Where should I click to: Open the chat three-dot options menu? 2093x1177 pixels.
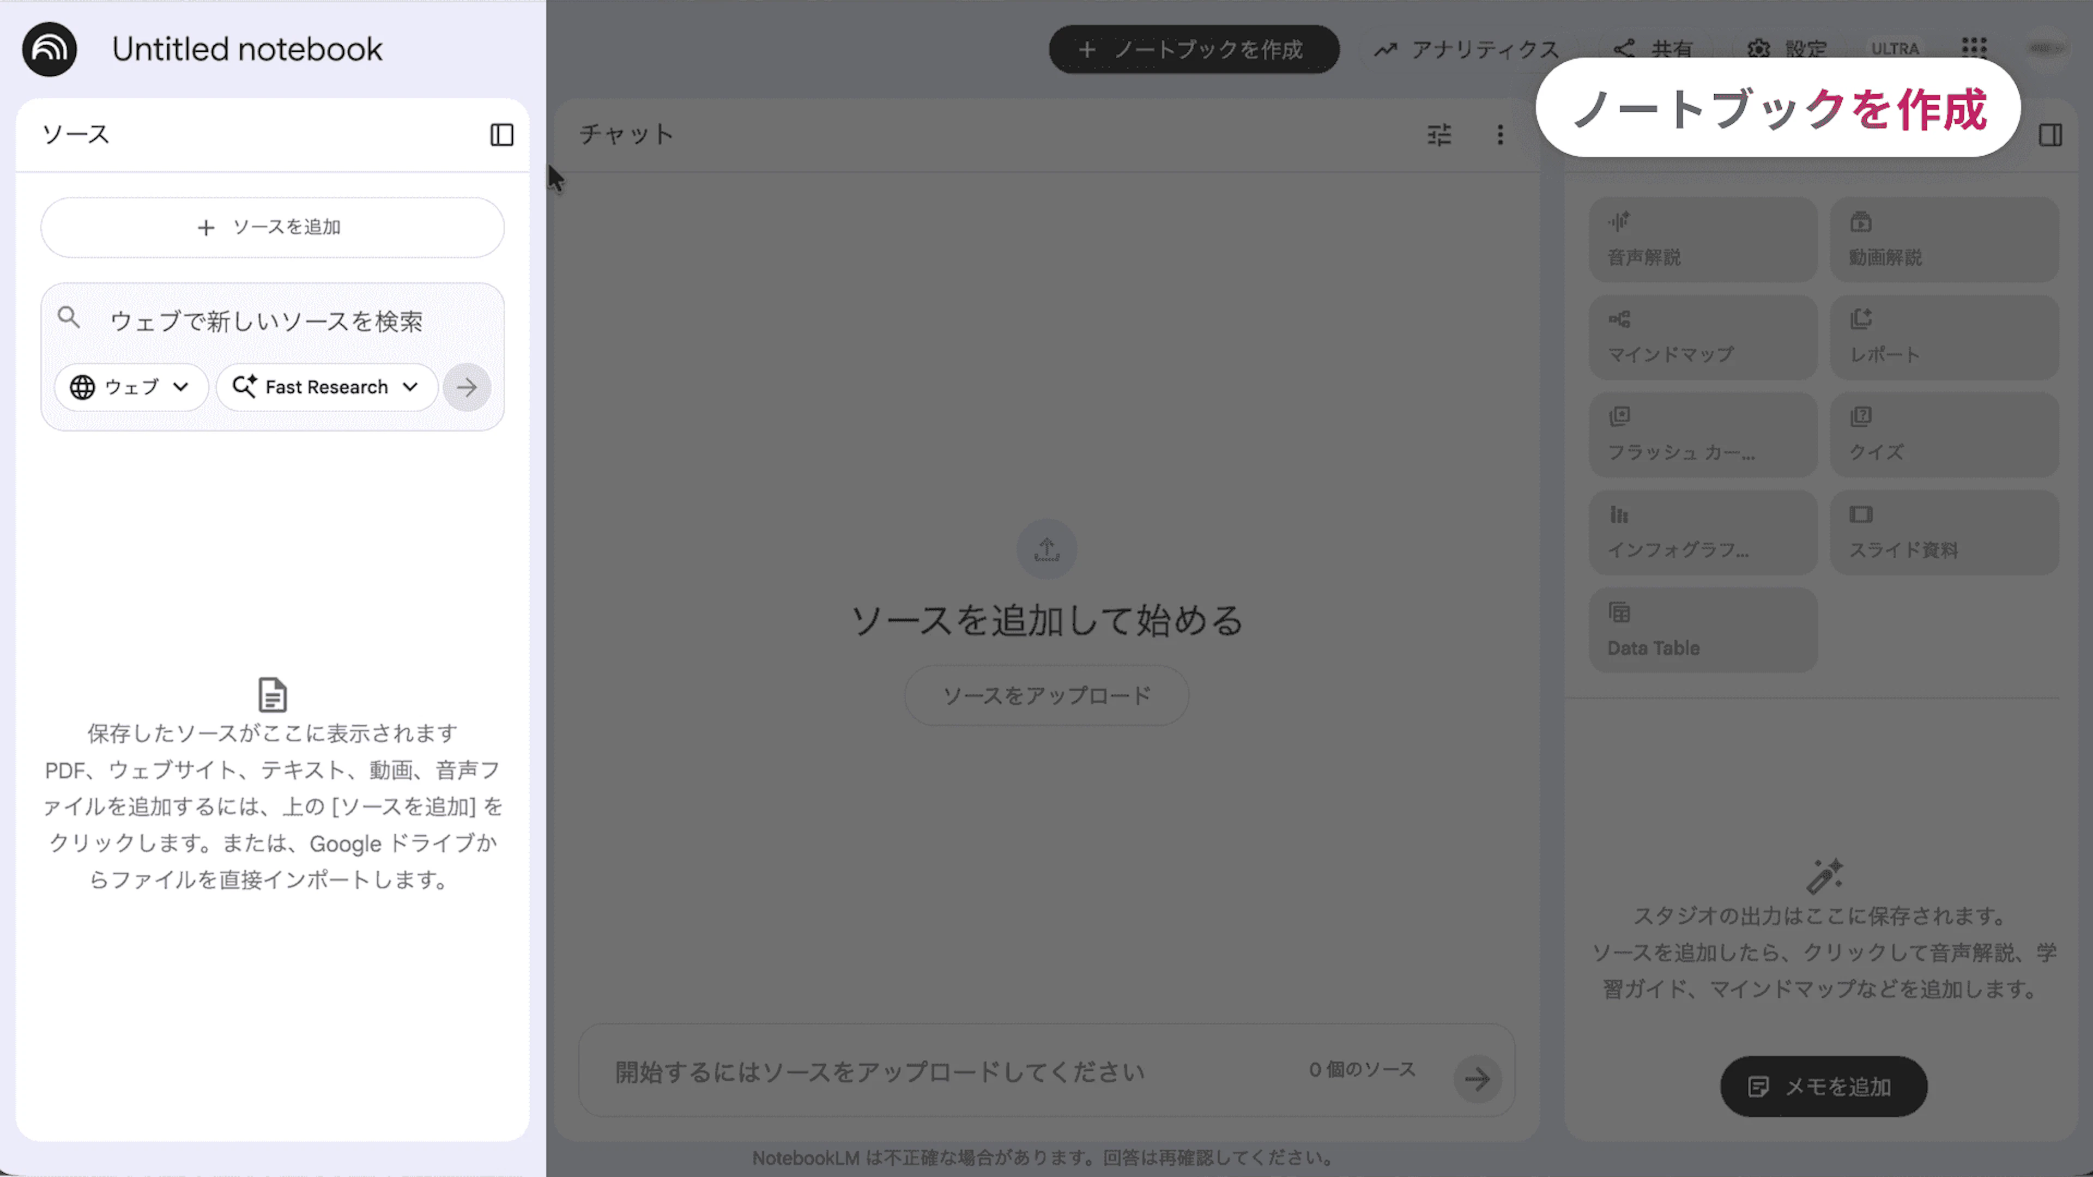(1500, 135)
